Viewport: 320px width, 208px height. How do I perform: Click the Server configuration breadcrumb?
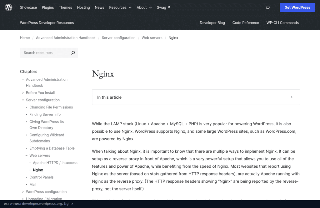118,38
